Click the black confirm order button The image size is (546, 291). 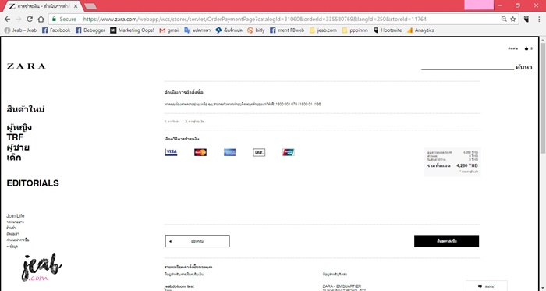click(x=446, y=241)
